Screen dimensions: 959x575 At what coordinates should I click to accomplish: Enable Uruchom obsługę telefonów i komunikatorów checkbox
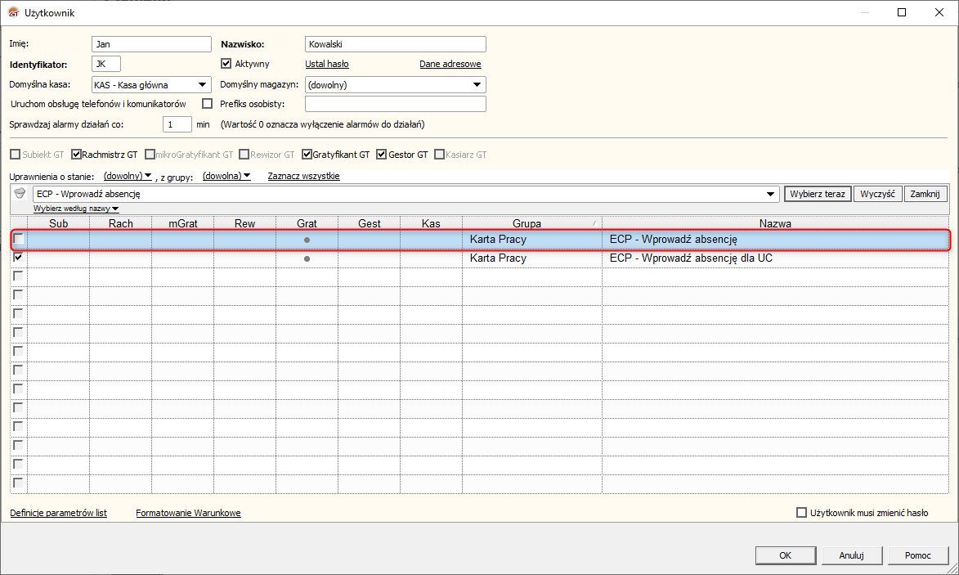click(208, 104)
